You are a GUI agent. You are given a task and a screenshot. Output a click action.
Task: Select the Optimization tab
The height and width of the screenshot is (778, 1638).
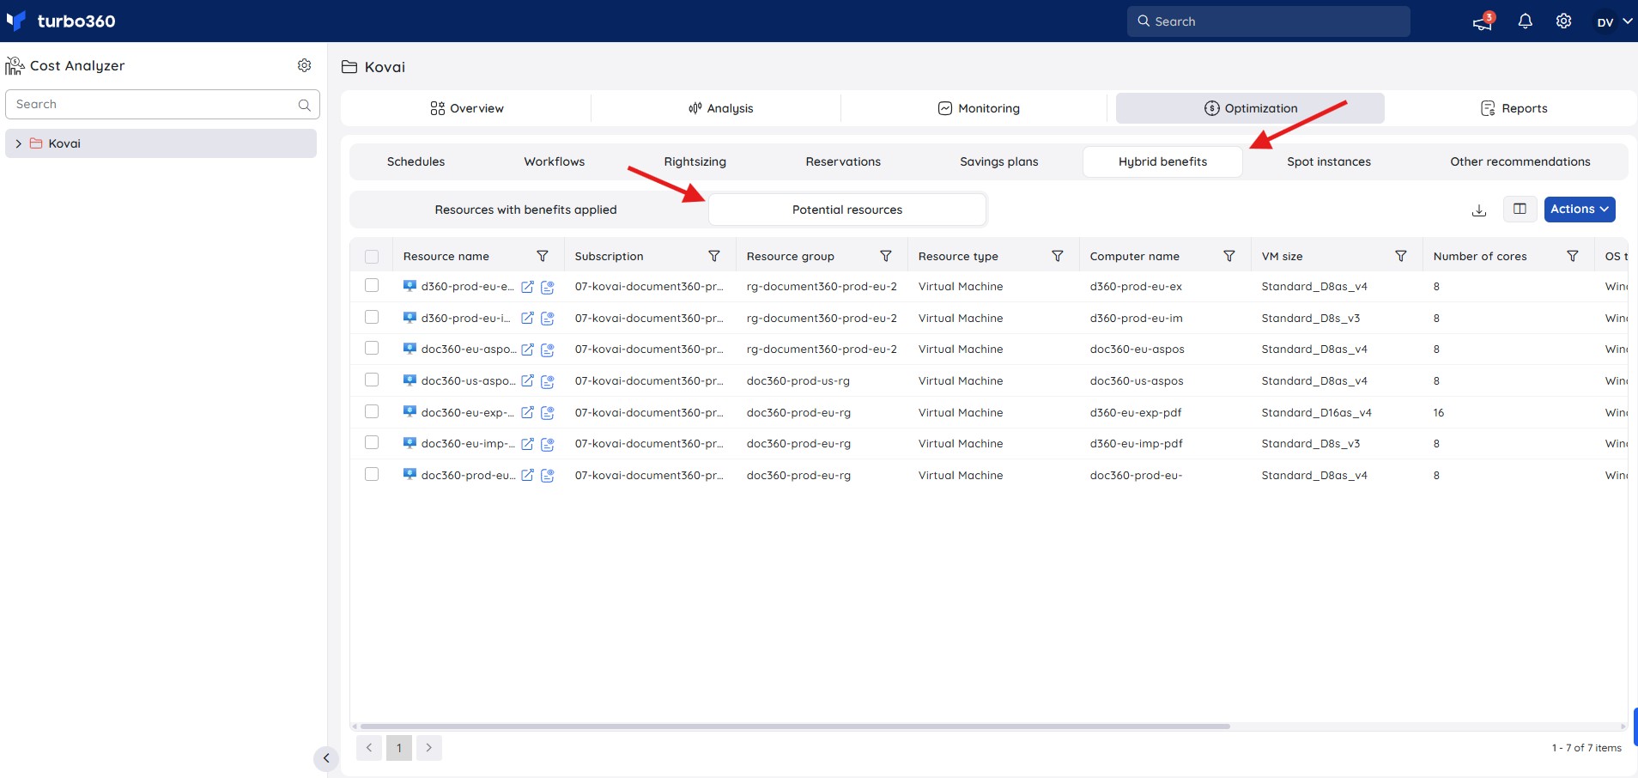click(1250, 108)
